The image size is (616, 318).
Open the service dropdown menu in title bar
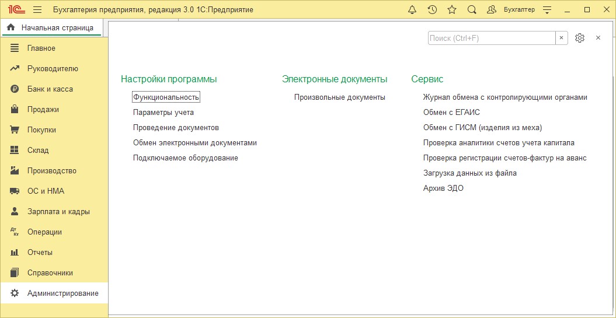coord(547,10)
